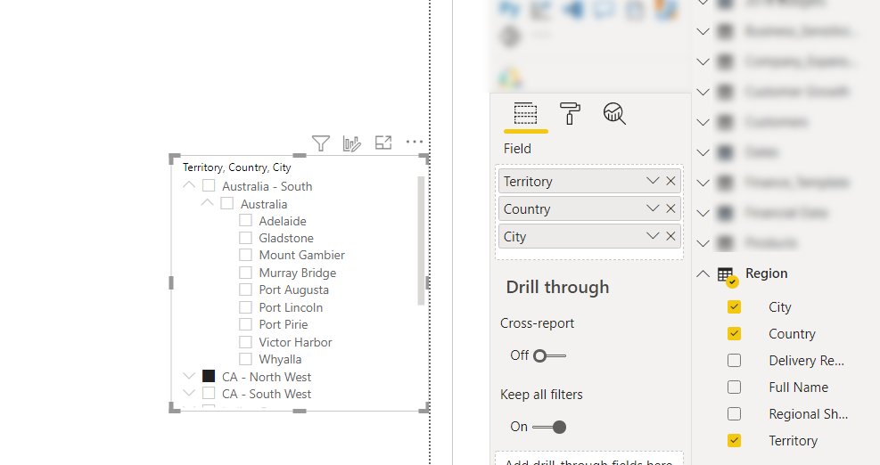Collapse the Region table in Fields list

click(703, 273)
